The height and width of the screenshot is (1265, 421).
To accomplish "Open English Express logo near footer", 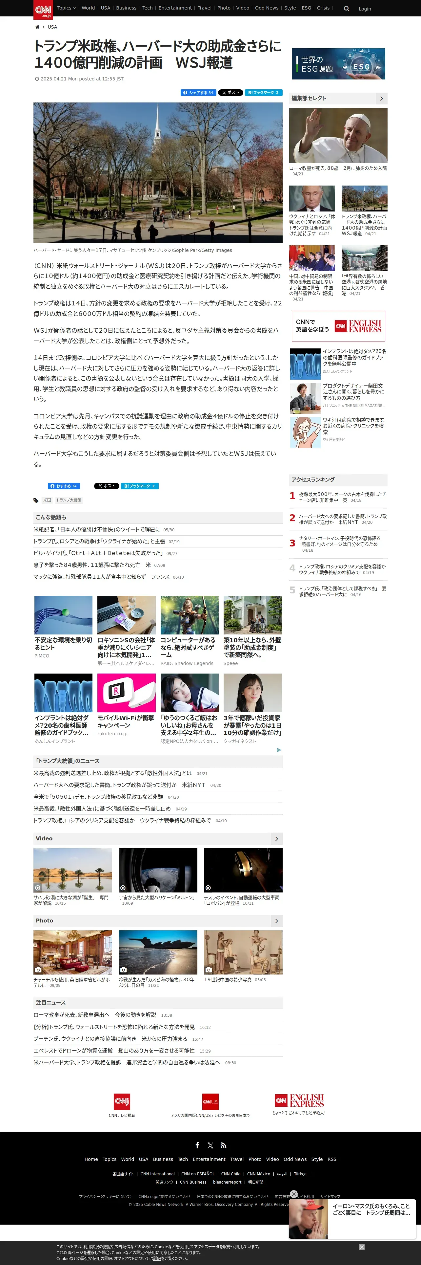I will click(299, 1100).
